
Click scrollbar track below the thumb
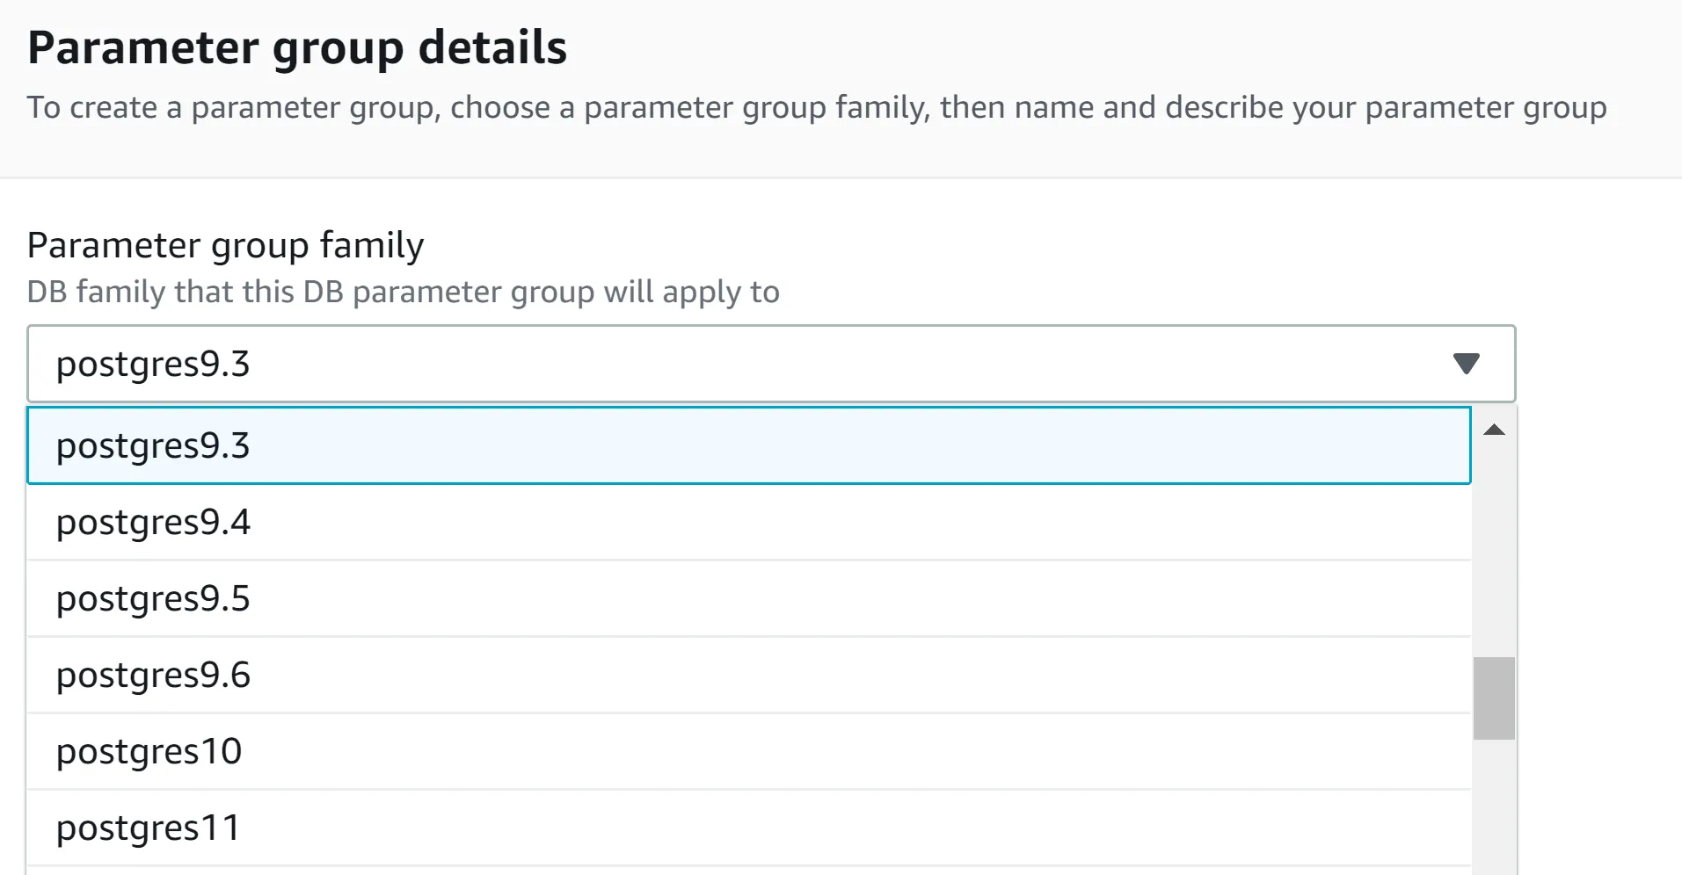point(1494,804)
